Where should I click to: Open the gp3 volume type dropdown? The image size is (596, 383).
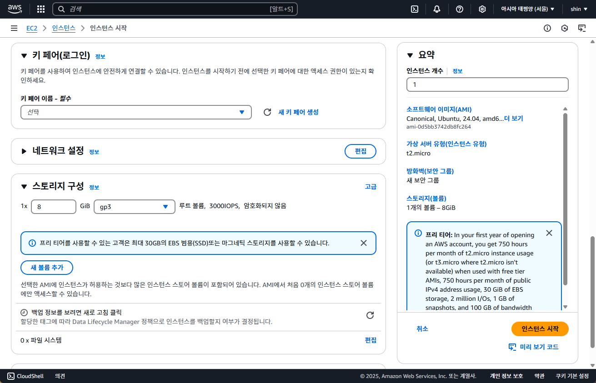[135, 207]
